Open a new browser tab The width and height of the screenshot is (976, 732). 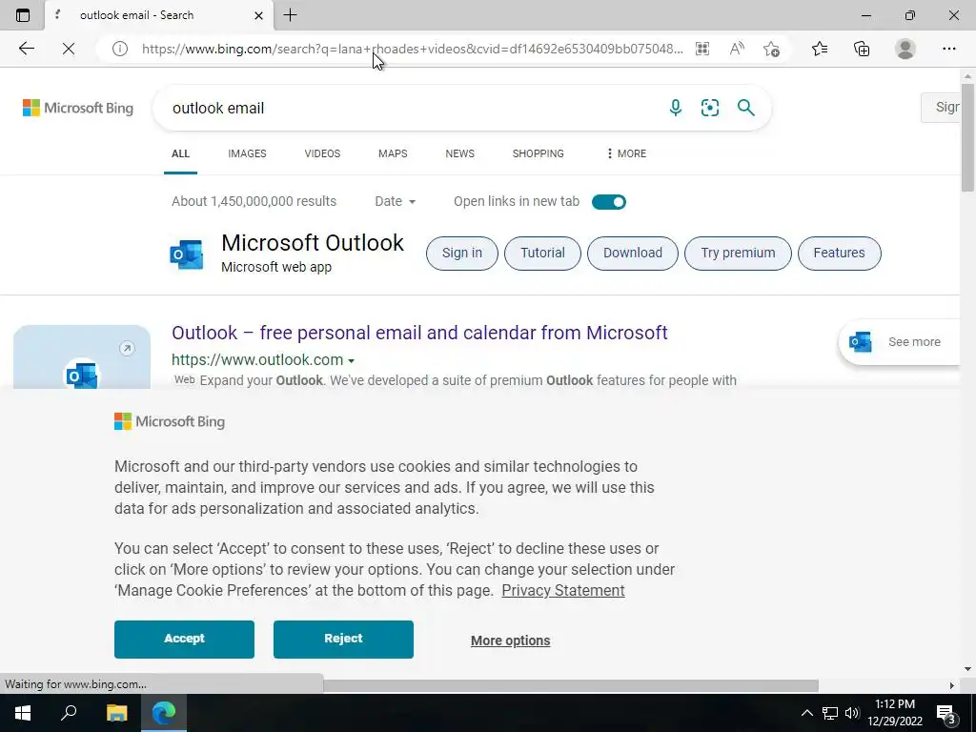290,15
